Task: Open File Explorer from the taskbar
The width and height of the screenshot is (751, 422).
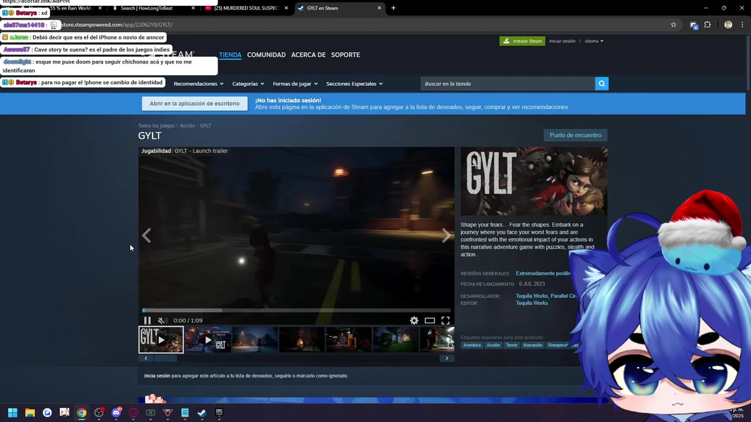Action: 30,413
